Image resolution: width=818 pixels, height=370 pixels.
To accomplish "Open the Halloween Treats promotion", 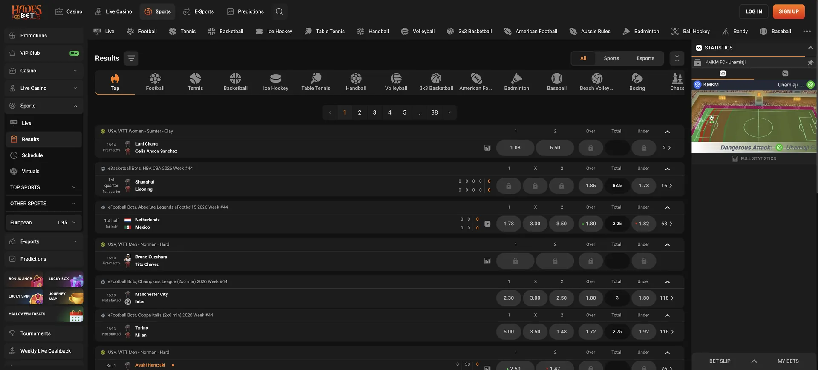I will (44, 314).
